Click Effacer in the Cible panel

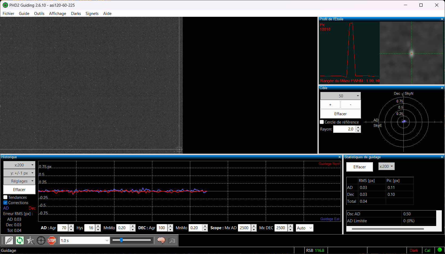click(340, 114)
